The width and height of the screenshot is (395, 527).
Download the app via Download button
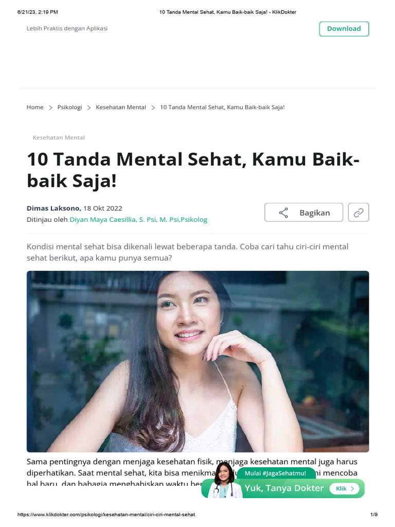pos(344,29)
